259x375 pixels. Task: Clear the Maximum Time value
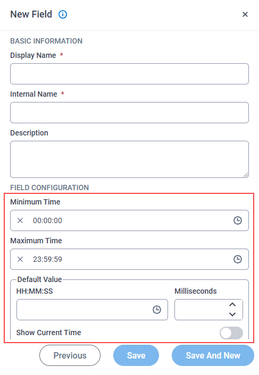[20, 259]
